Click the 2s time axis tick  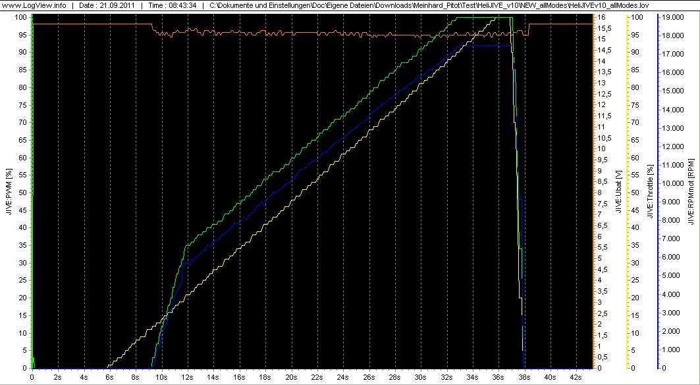tap(58, 376)
